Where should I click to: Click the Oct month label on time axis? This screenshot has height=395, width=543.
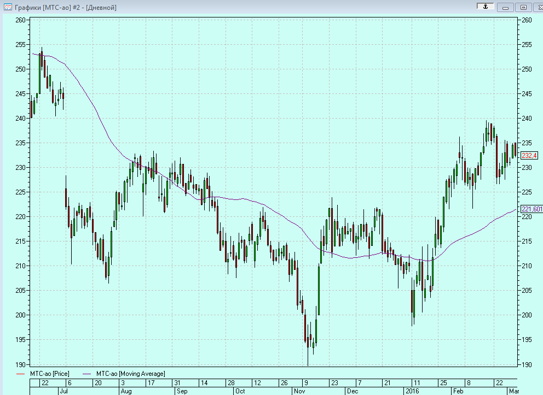(240, 391)
